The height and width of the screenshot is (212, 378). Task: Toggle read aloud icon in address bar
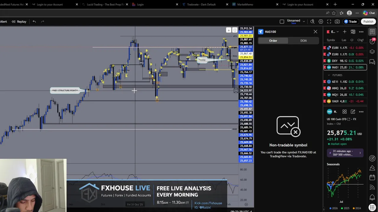click(328, 13)
